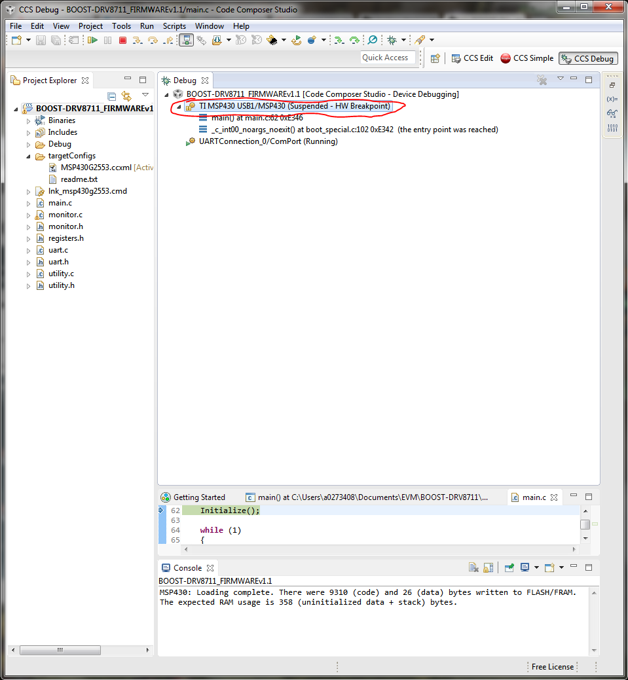Switch to the CCS Simple perspective
This screenshot has height=680, width=628.
click(x=527, y=58)
